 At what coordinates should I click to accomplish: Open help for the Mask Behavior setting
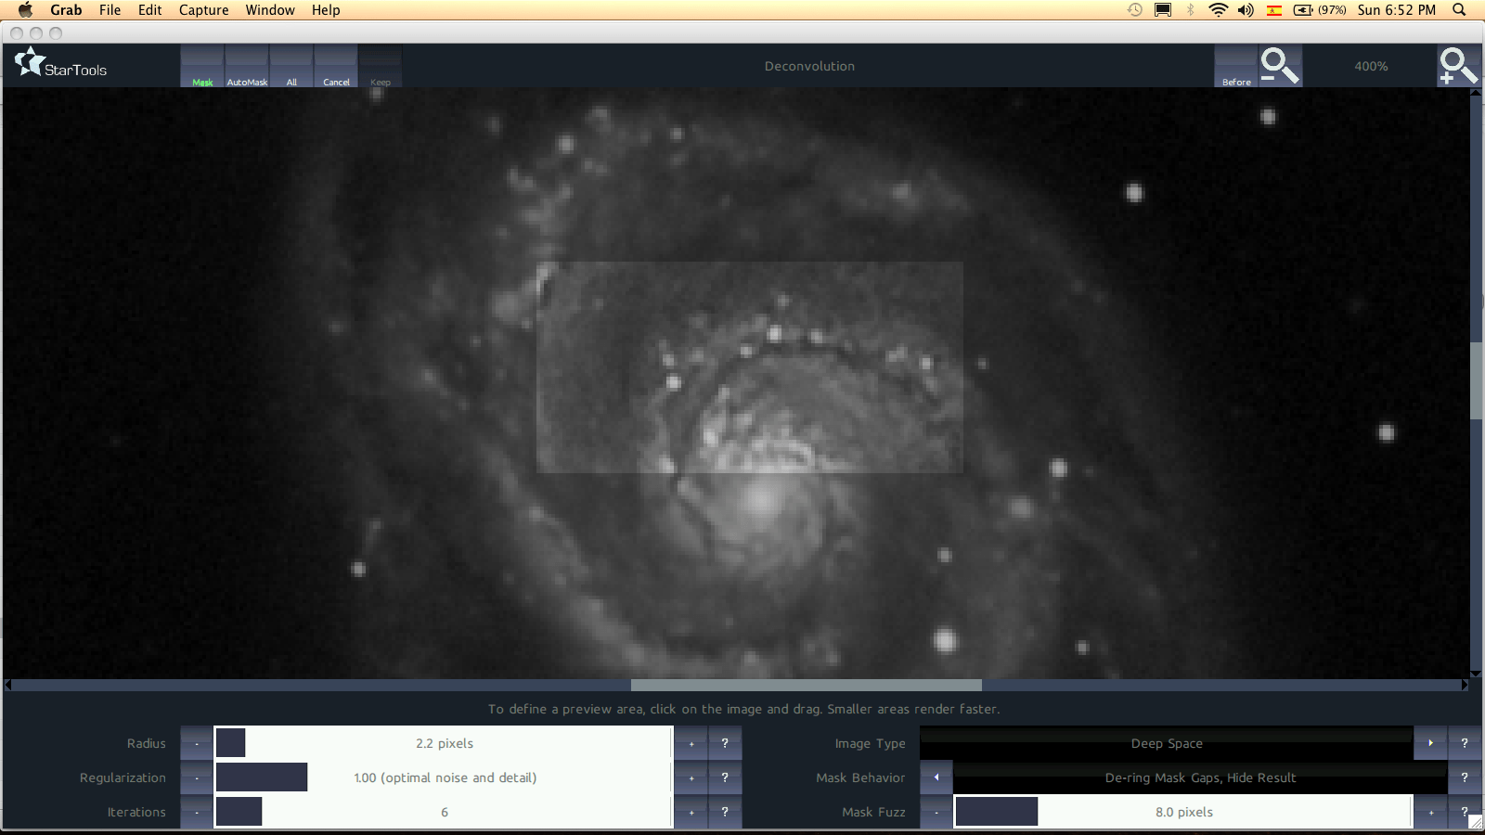(x=1465, y=777)
